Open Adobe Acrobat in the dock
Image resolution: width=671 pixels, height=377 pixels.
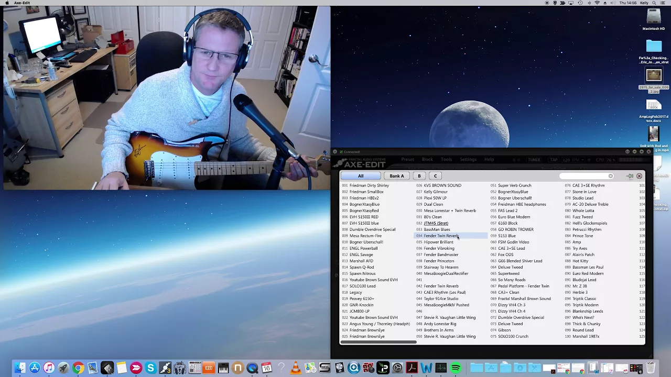[412, 368]
